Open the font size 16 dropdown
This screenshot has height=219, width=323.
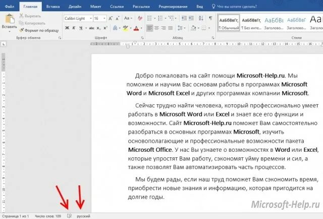(x=104, y=18)
